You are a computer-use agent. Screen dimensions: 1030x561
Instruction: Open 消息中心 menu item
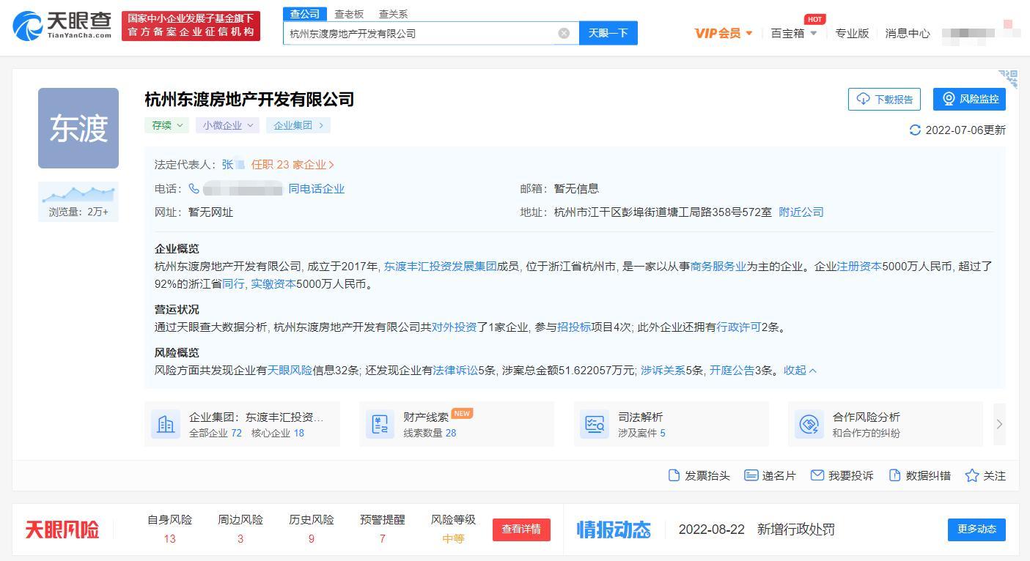click(908, 33)
